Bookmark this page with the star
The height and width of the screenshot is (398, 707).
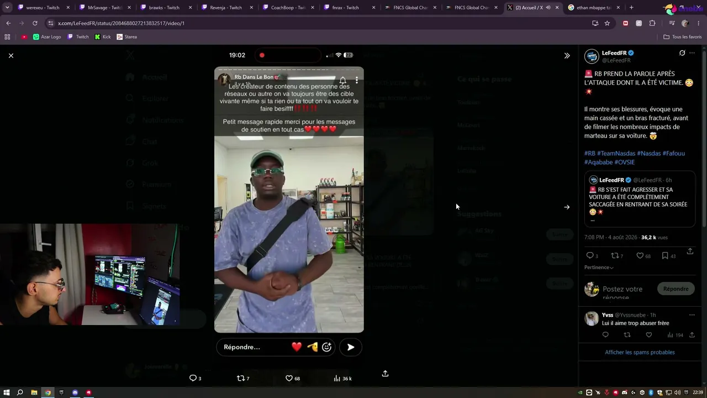607,23
